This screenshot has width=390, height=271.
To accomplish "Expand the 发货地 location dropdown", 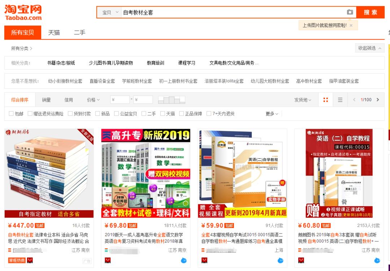I will click(303, 100).
